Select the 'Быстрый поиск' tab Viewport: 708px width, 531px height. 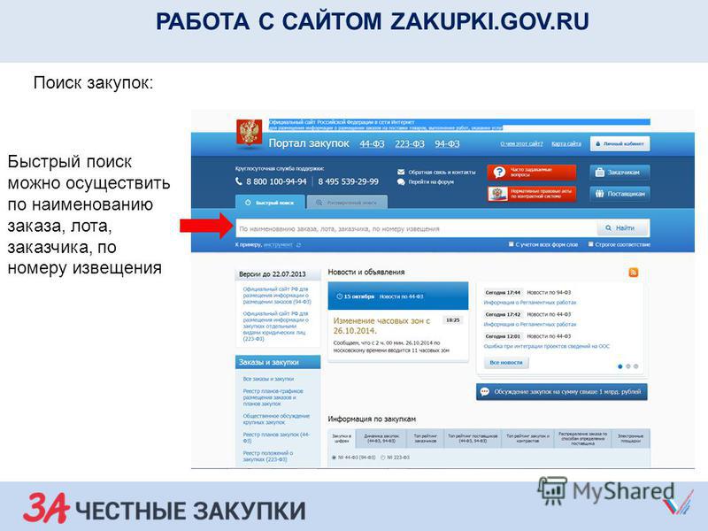270,203
